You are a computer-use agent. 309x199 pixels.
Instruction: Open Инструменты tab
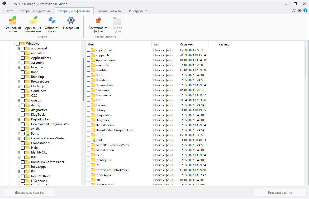pos(139,11)
